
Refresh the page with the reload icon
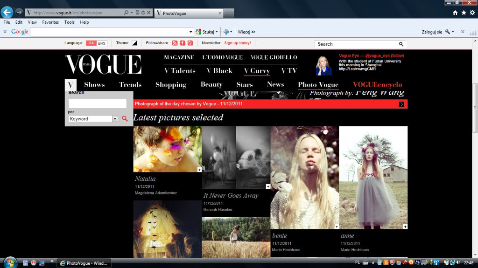pos(143,13)
